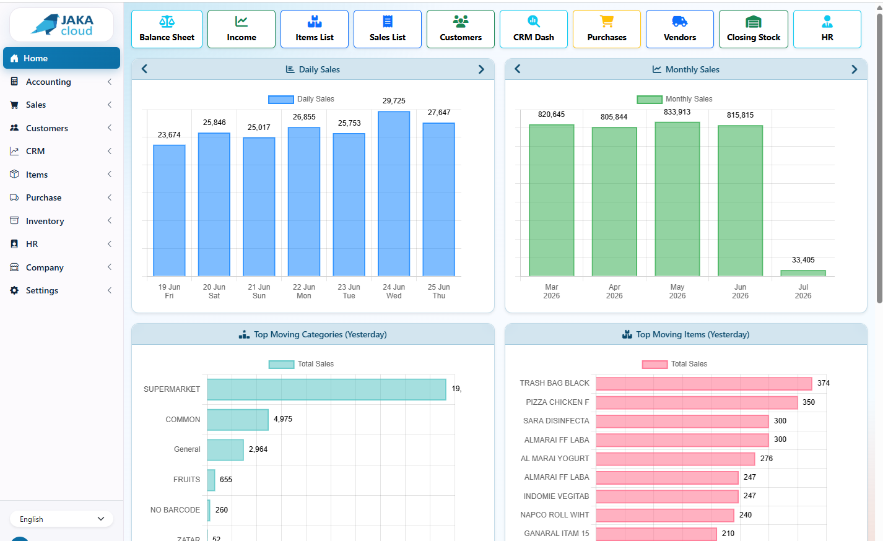Open the English language dropdown
The width and height of the screenshot is (883, 541).
(62, 519)
